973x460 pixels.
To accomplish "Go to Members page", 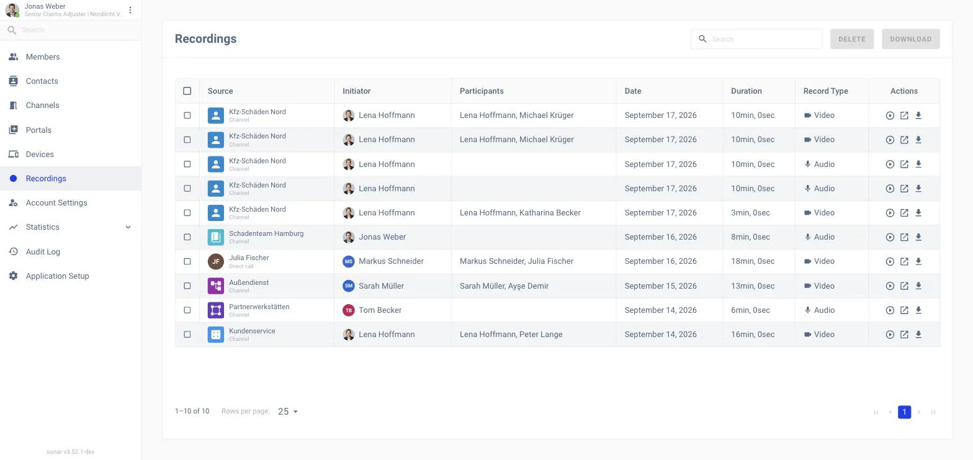I will tap(71, 56).
